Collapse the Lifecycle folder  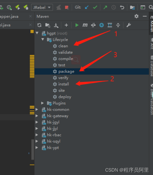43,39
